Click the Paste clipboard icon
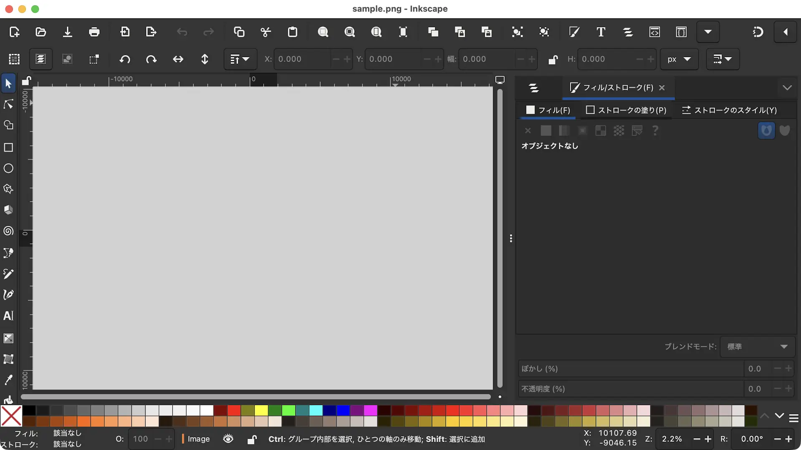Screen dimensions: 801x450 [x=292, y=32]
